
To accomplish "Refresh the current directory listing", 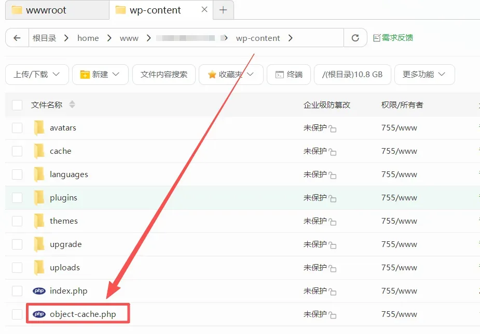I will [355, 38].
